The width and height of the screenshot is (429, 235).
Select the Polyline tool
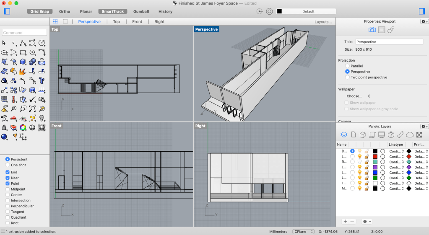coord(23,43)
